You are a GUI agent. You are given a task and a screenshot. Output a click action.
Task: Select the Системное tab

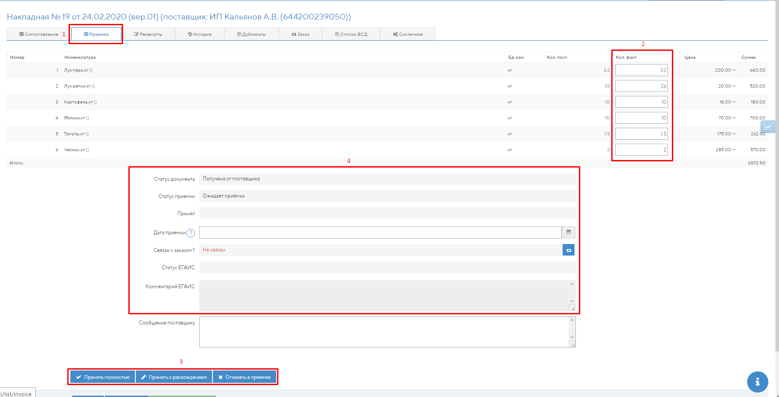[x=408, y=34]
